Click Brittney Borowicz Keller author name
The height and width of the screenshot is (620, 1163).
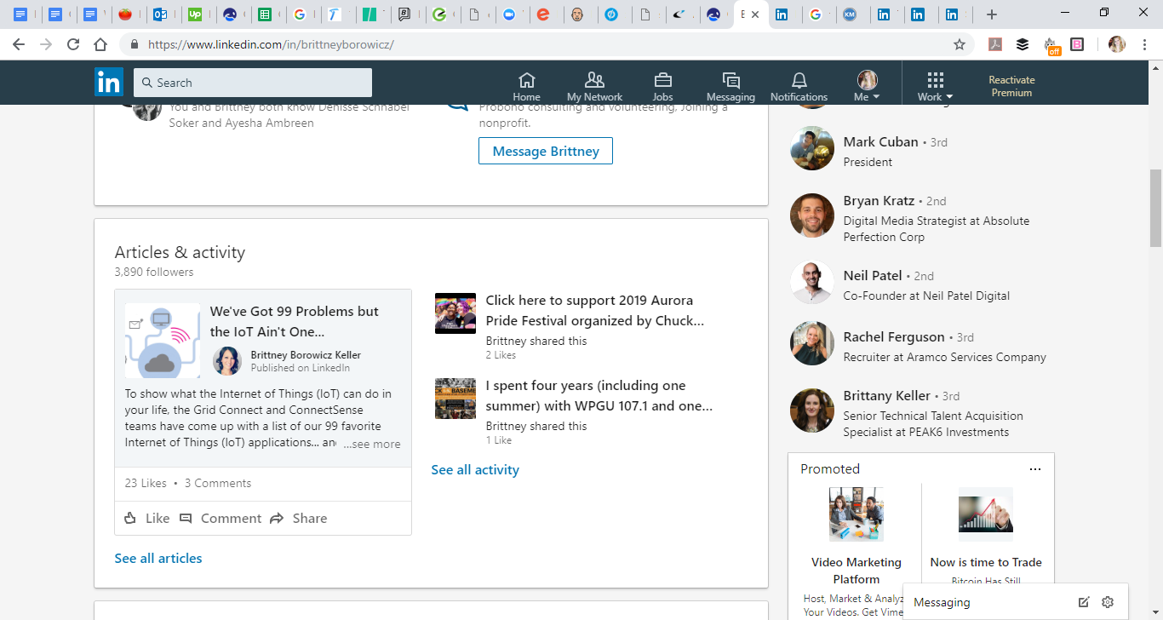306,354
